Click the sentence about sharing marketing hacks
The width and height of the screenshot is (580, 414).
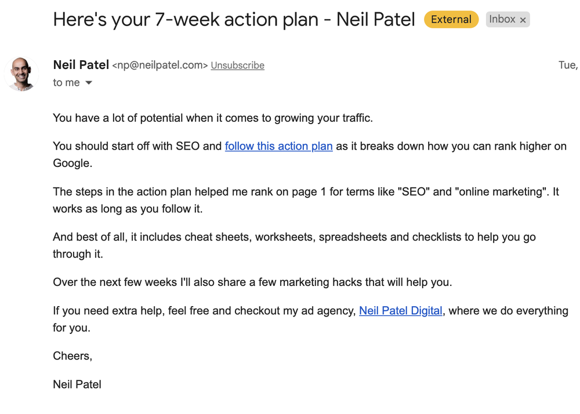(252, 282)
